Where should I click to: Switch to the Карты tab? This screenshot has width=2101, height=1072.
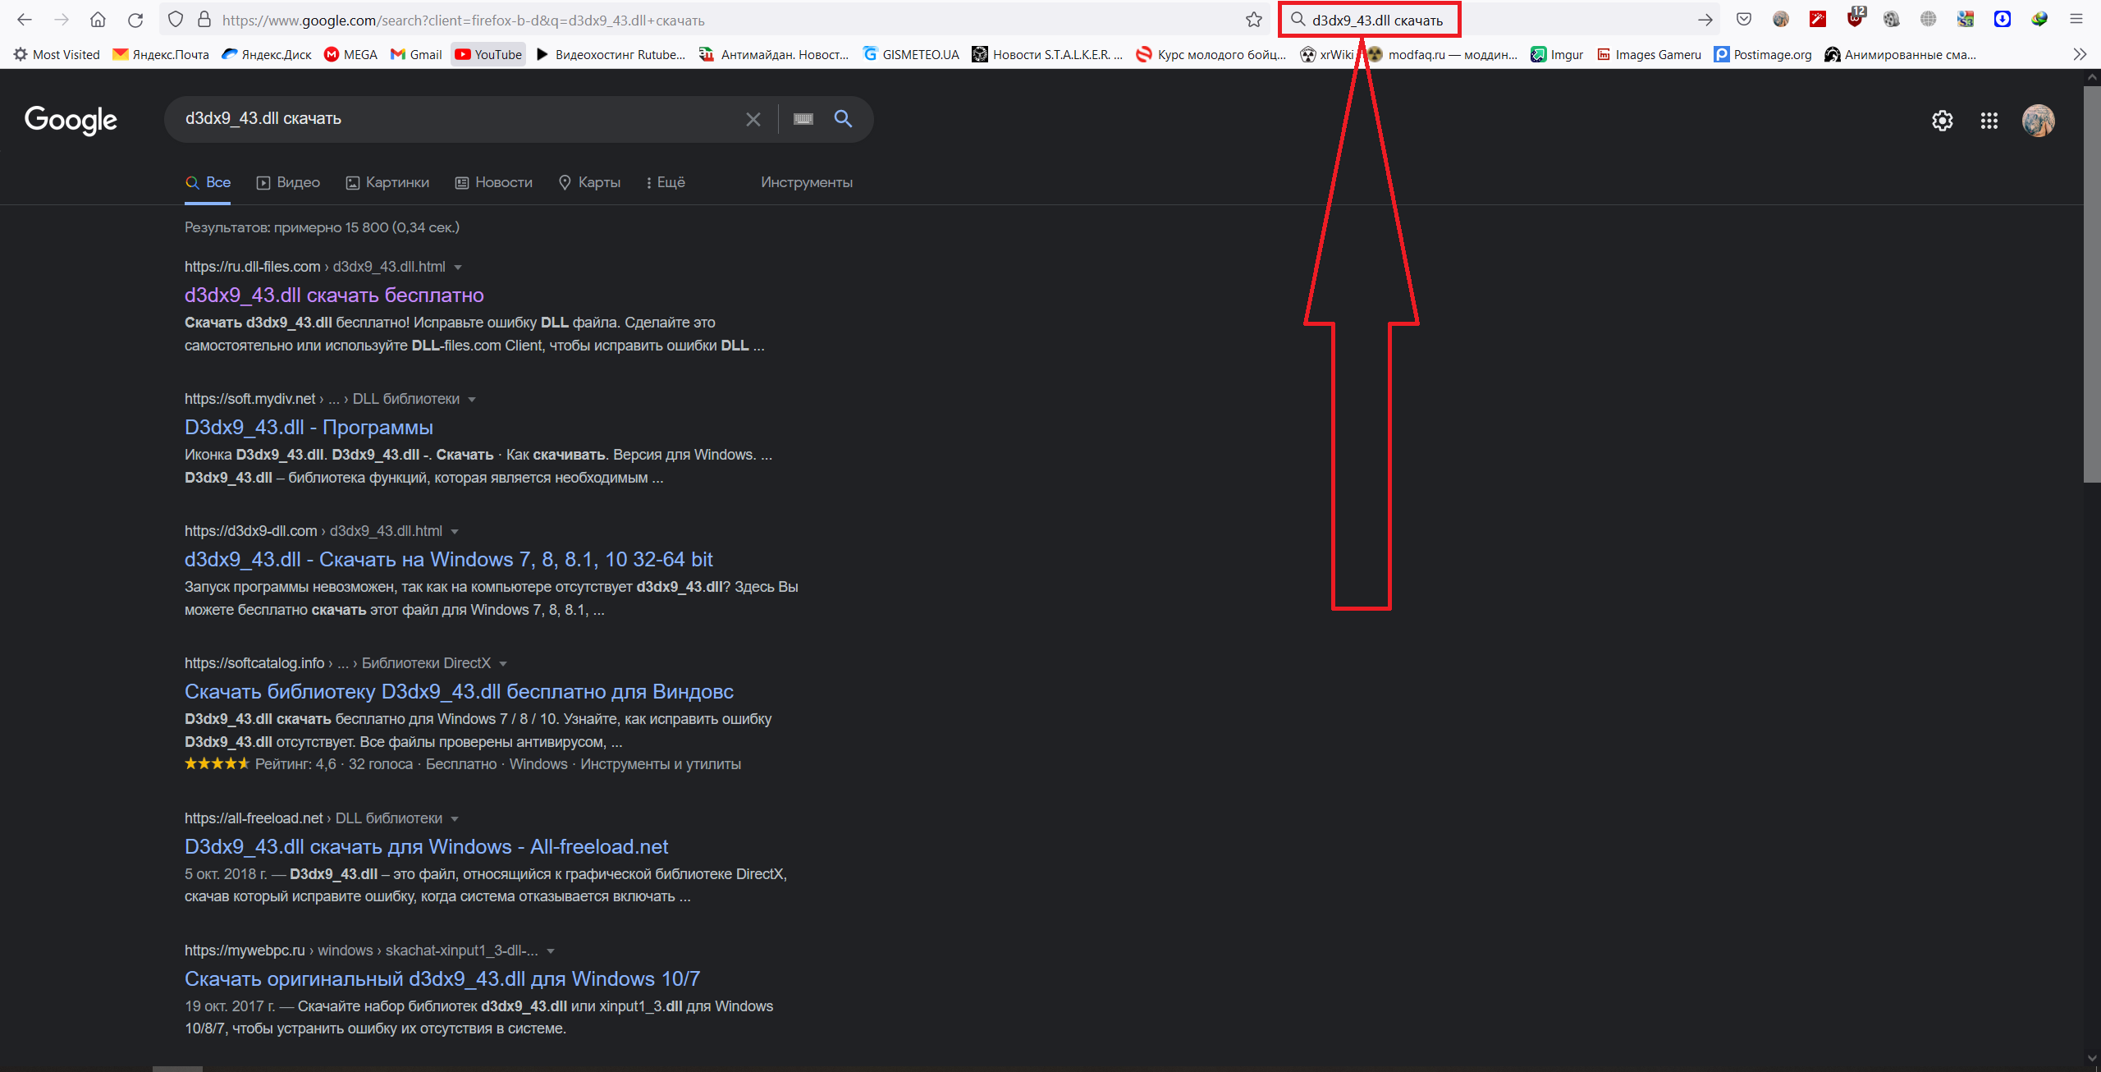(x=589, y=182)
